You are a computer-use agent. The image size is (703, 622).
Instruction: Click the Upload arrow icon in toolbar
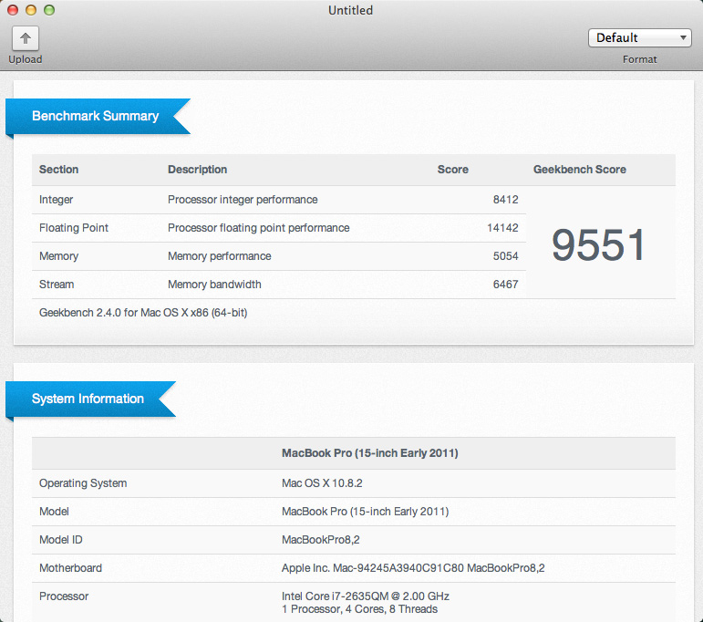(x=26, y=38)
